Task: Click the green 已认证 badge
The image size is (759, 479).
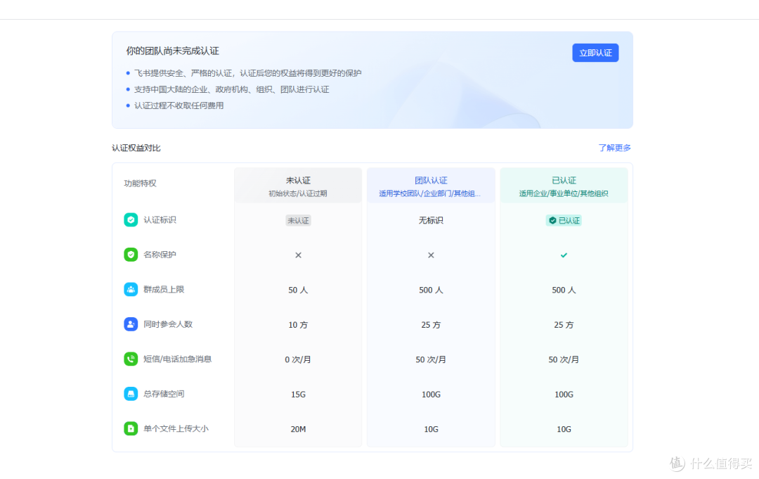Action: click(564, 220)
